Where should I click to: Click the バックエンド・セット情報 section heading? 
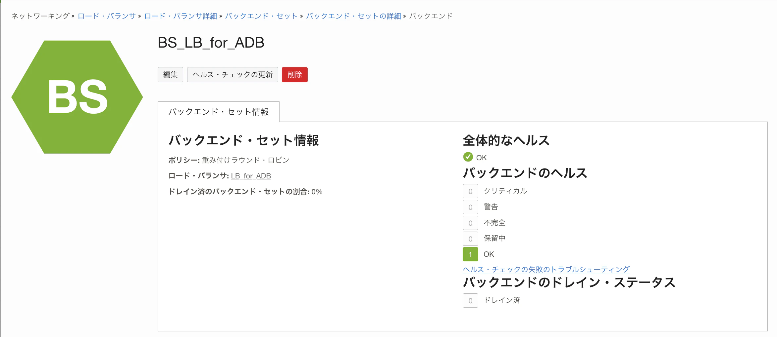[x=244, y=140]
